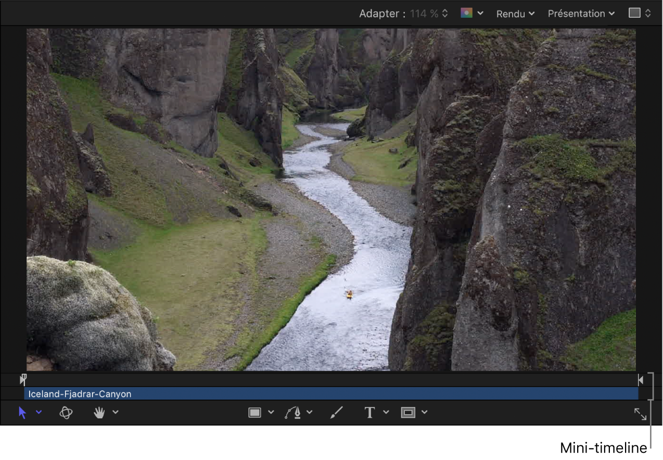Choose the Text tool
This screenshot has width=663, height=460.
click(369, 413)
